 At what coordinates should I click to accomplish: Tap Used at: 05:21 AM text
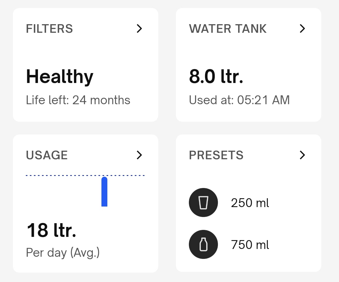click(x=239, y=100)
